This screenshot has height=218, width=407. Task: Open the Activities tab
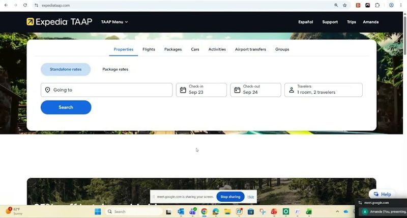pyautogui.click(x=217, y=49)
